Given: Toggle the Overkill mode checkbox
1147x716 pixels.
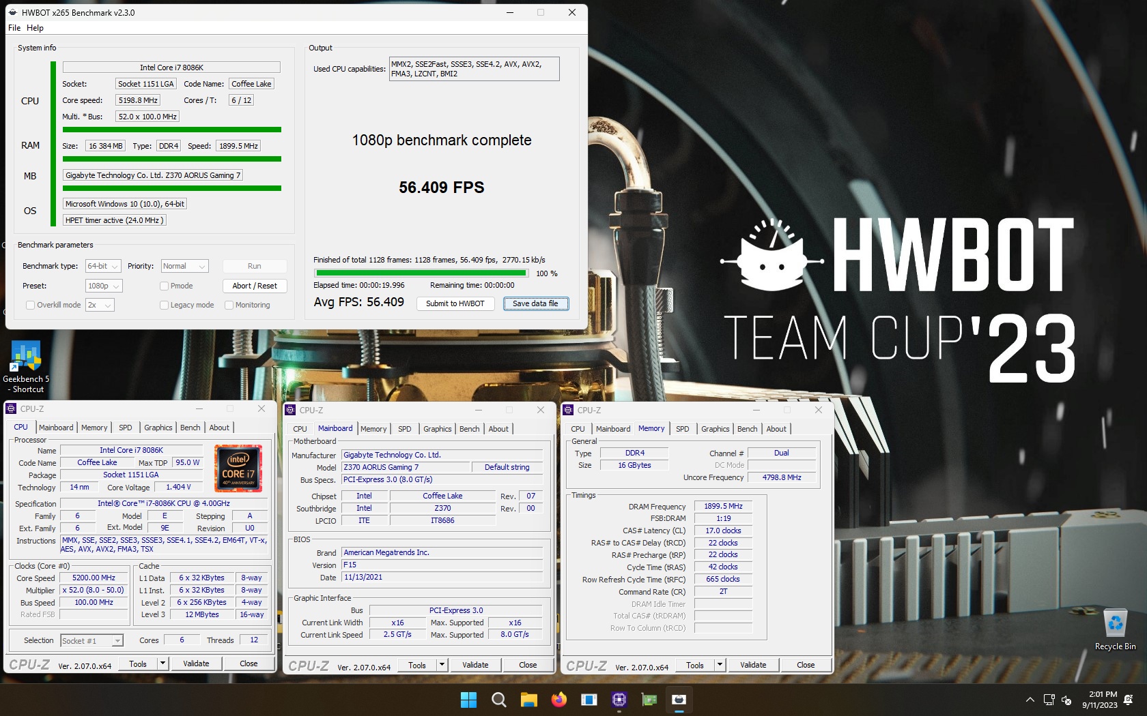Looking at the screenshot, I should point(30,305).
